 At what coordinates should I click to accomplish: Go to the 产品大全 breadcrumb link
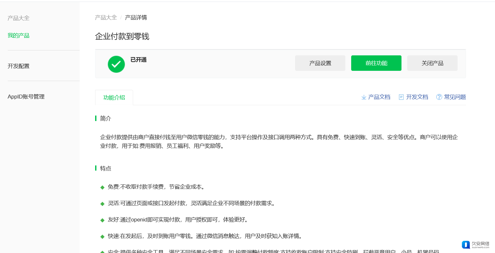click(106, 17)
